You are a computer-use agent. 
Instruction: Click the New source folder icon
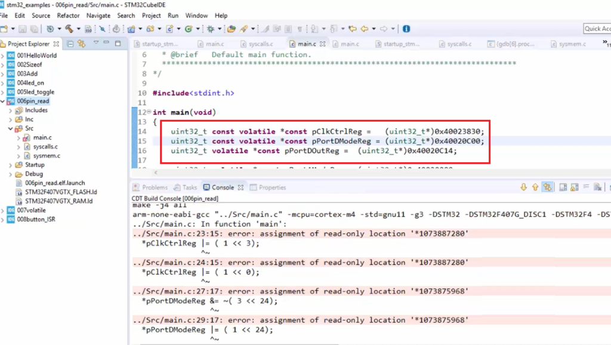pos(150,29)
